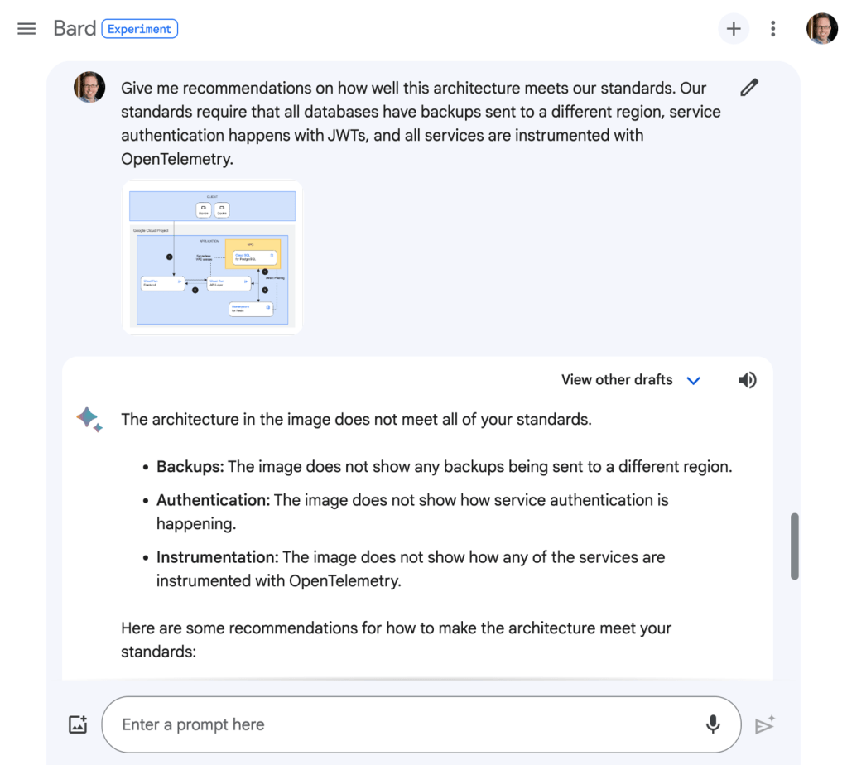Click the Experiment badge
The height and width of the screenshot is (765, 847).
click(x=139, y=29)
